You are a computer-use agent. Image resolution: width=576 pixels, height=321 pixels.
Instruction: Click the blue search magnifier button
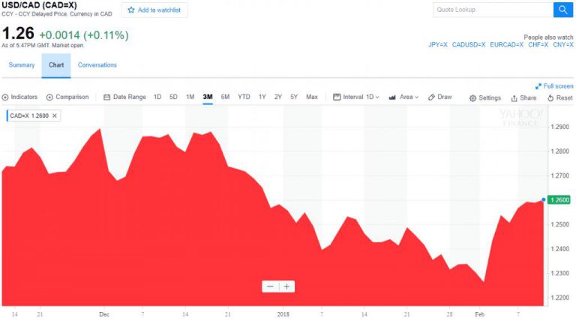pyautogui.click(x=562, y=10)
